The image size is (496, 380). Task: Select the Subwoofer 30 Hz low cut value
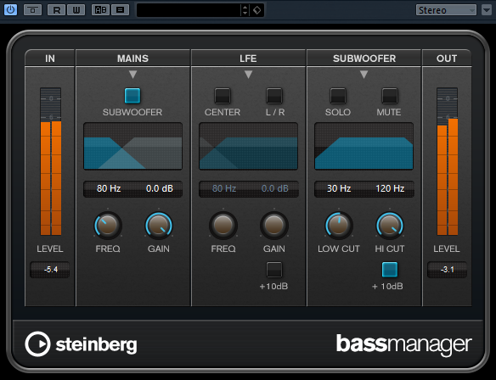pyautogui.click(x=339, y=188)
